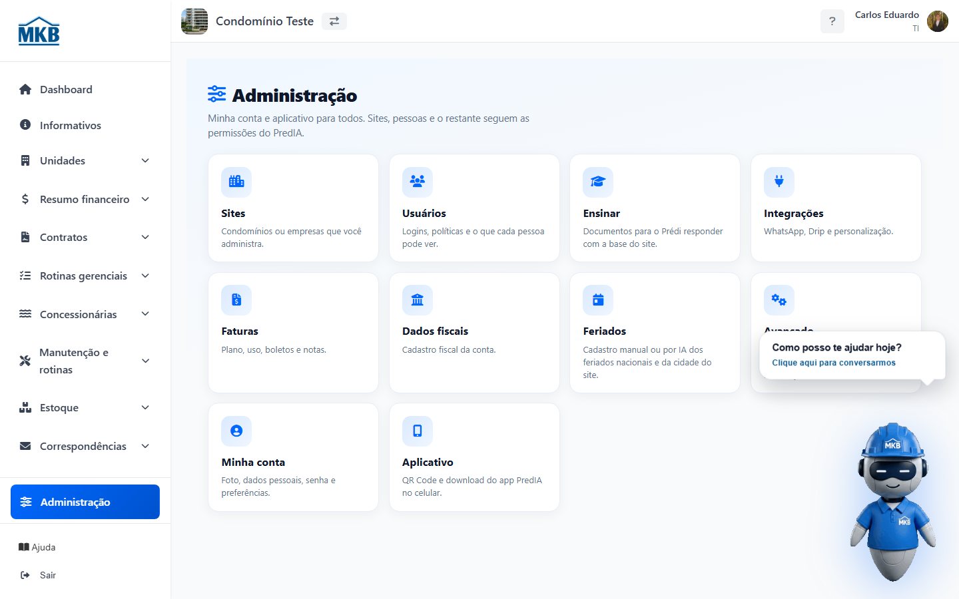Click the Avançado gears icon

coord(779,300)
